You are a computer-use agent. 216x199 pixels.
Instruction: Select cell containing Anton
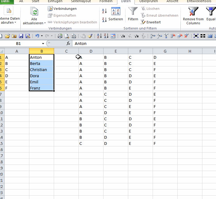coord(41,57)
